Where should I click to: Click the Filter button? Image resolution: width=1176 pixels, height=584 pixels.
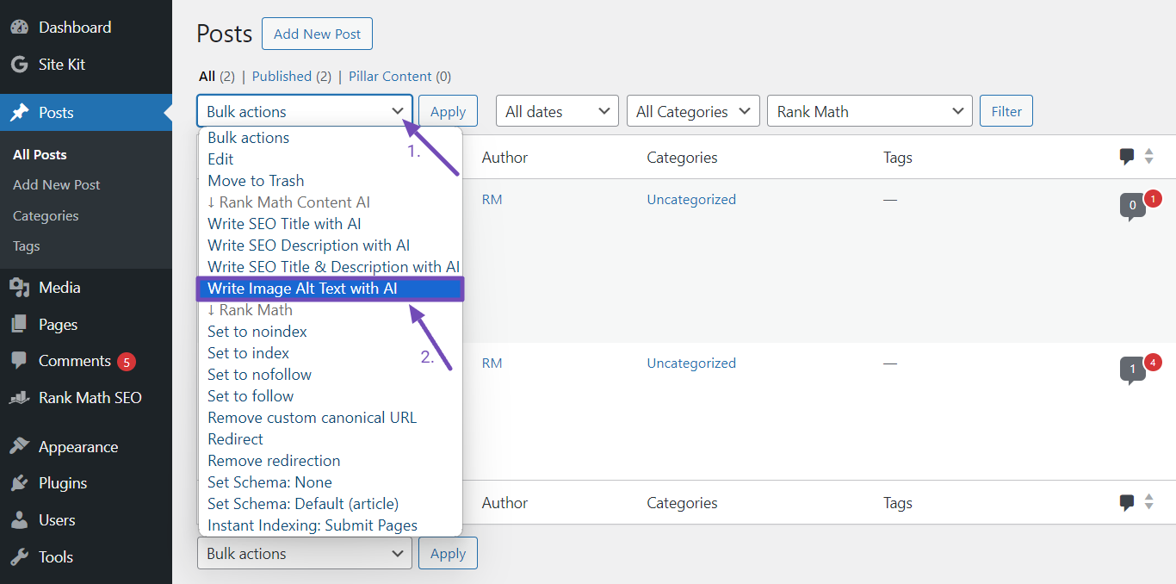coord(1006,111)
